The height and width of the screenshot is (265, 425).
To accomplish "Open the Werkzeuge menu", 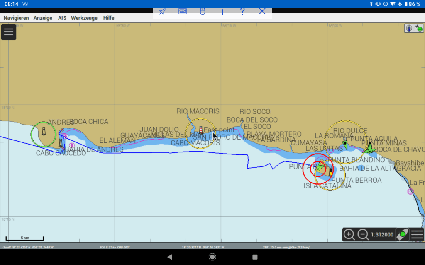I will 84,18.
